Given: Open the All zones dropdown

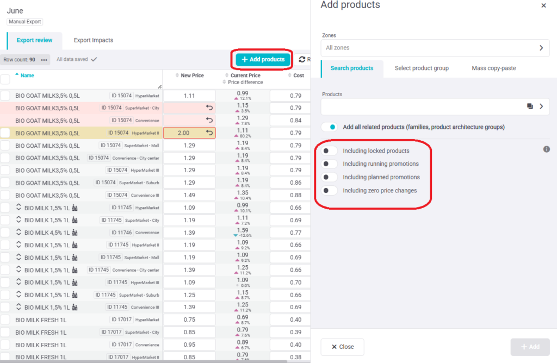Looking at the screenshot, I should [x=435, y=48].
